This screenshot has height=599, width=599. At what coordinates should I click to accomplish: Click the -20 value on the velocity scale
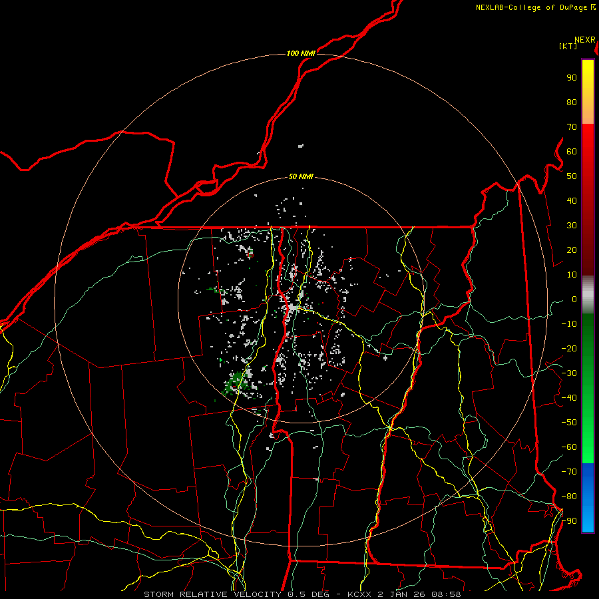[569, 348]
